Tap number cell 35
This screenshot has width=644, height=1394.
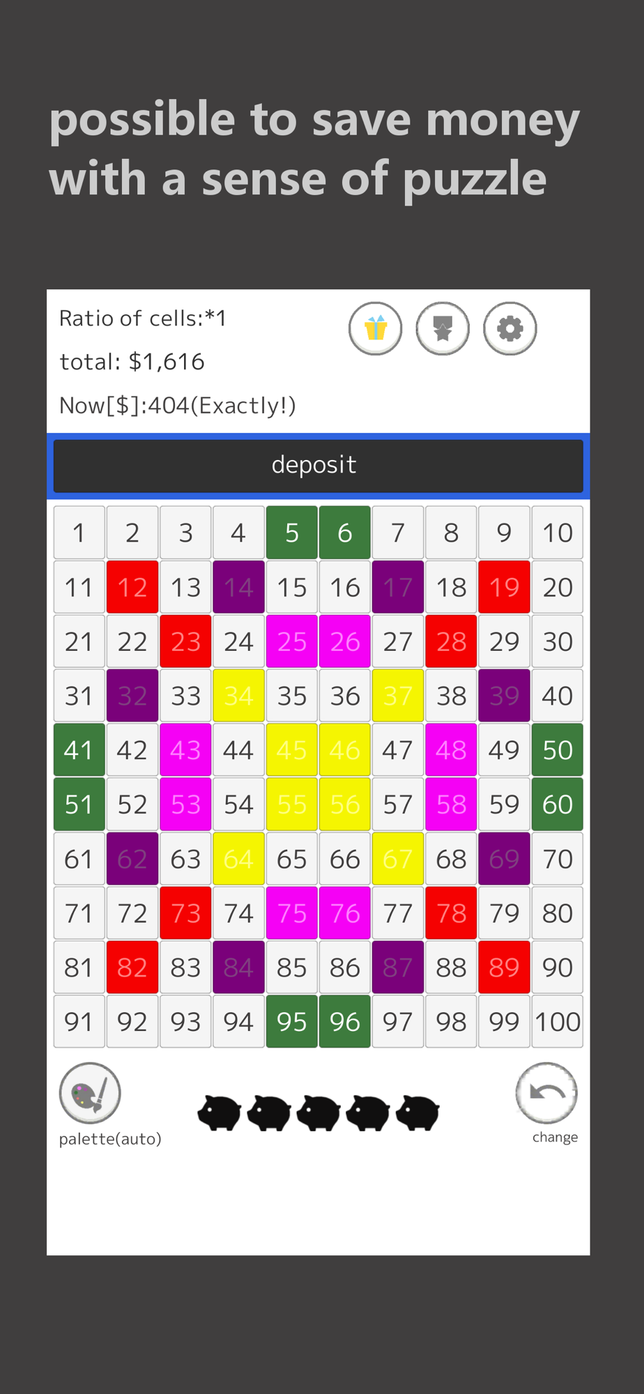(292, 696)
